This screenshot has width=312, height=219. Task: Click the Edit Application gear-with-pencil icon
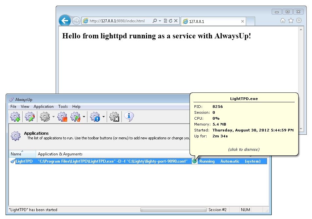(x=30, y=117)
